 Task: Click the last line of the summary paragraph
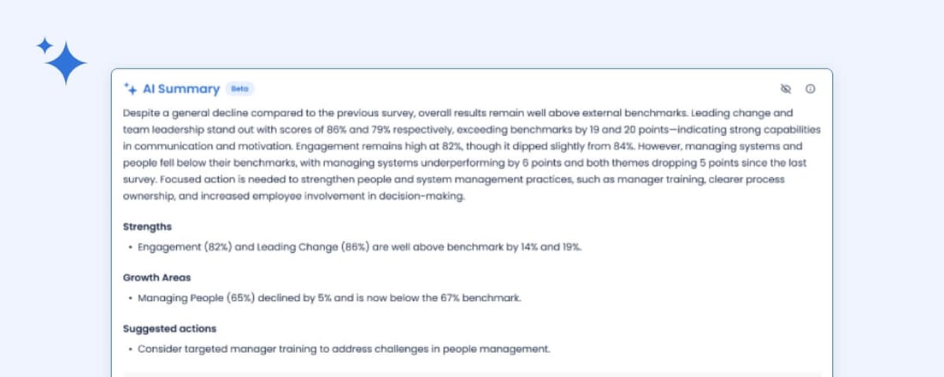tap(294, 196)
